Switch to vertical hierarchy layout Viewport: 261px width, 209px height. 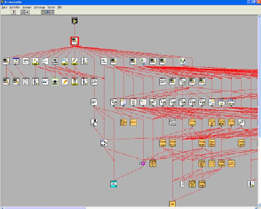pyautogui.click(x=23, y=12)
